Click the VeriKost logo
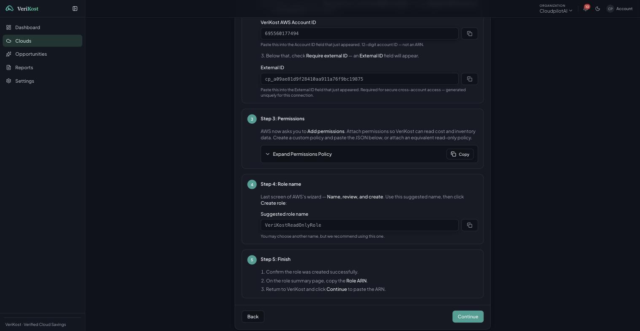Image resolution: width=640 pixels, height=331 pixels. click(22, 8)
